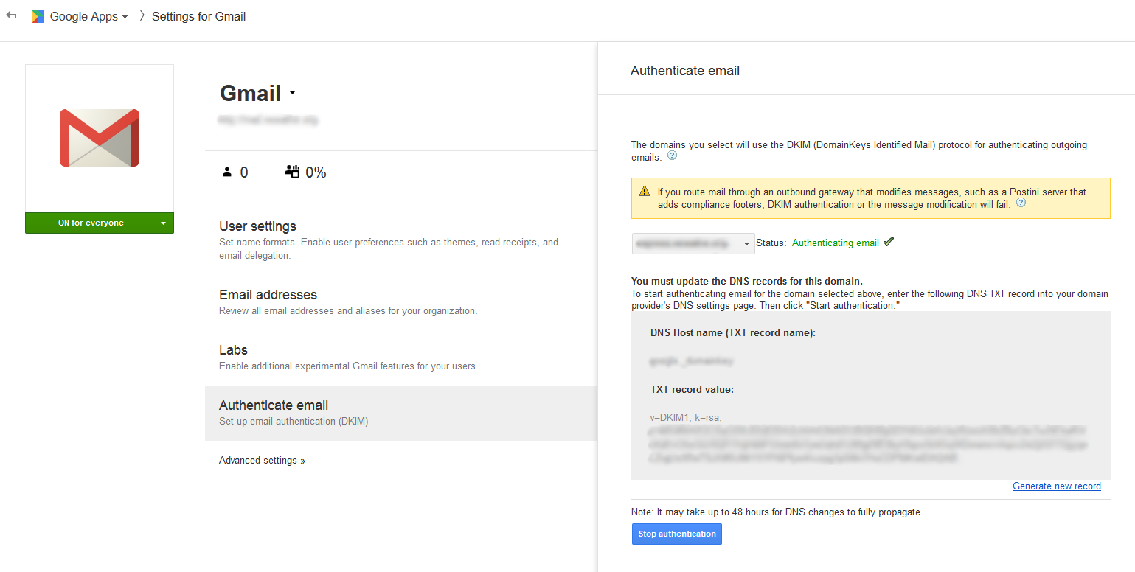
Task: Click the TXT record value label
Action: pyautogui.click(x=692, y=390)
